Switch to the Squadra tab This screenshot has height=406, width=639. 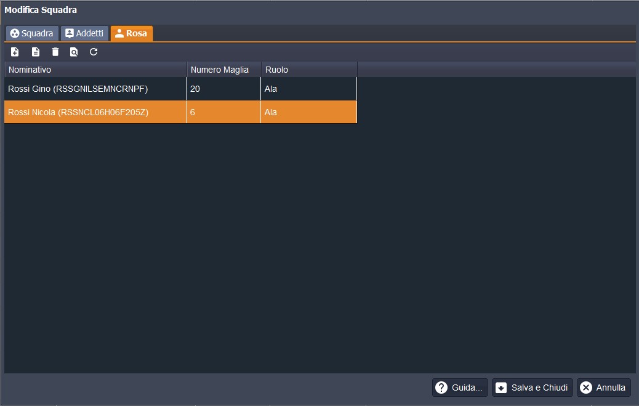tap(32, 33)
